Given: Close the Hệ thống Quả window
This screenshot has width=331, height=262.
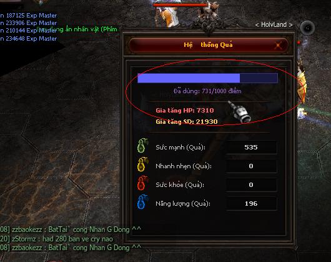Looking at the screenshot, I should click(278, 45).
